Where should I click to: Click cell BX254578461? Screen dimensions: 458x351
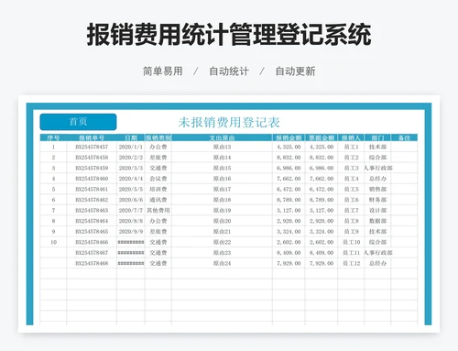(92, 189)
